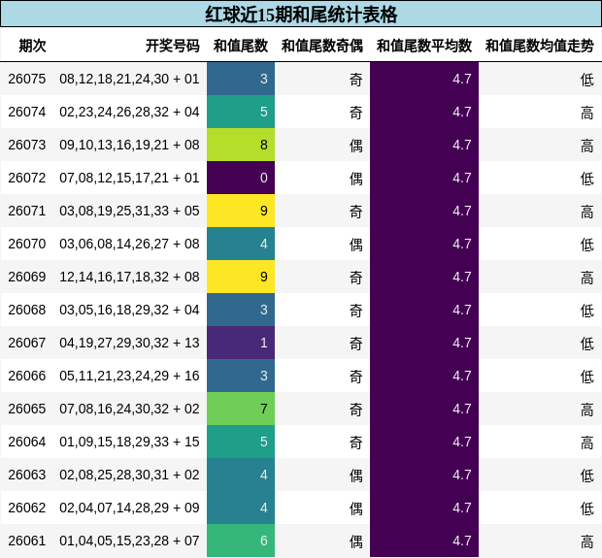The image size is (602, 558).
Task: Click the title 红球近15期和尾统计表格
Action: point(301,15)
